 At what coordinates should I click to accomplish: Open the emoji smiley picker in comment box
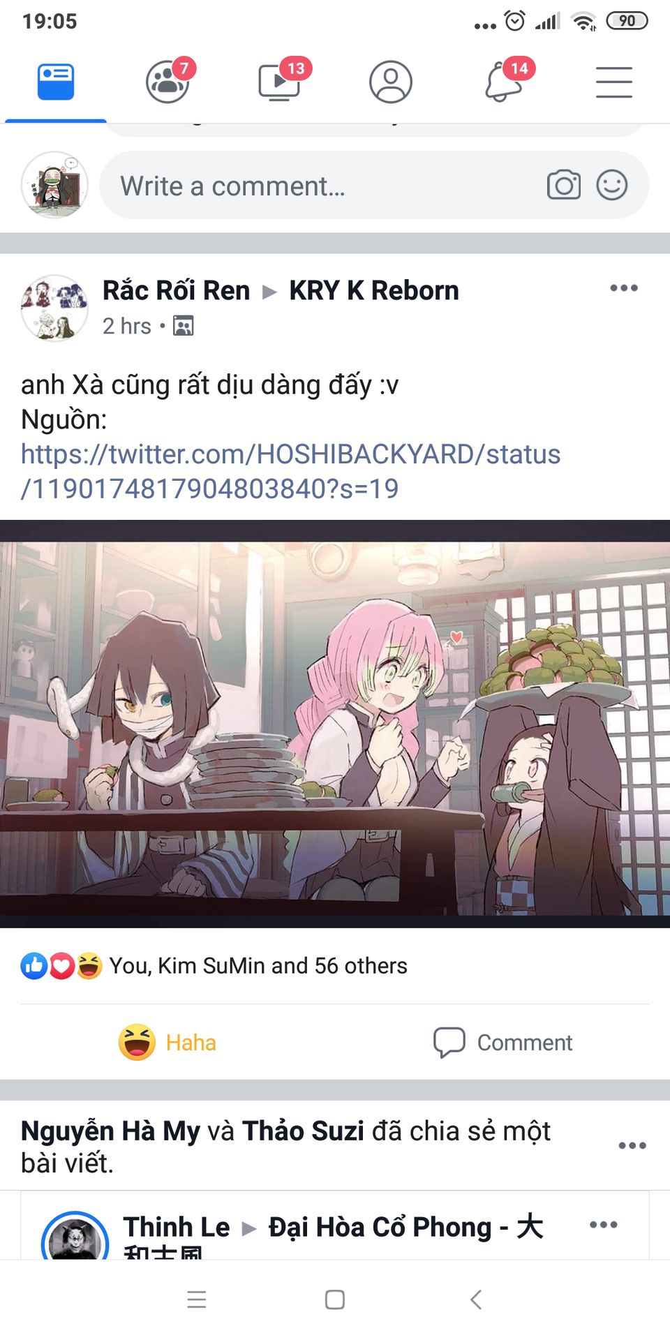pyautogui.click(x=612, y=185)
